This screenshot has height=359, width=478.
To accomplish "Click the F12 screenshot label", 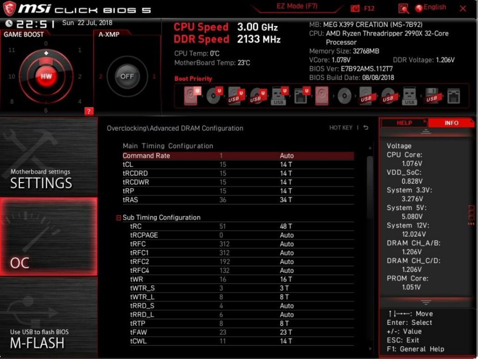I will click(x=369, y=9).
